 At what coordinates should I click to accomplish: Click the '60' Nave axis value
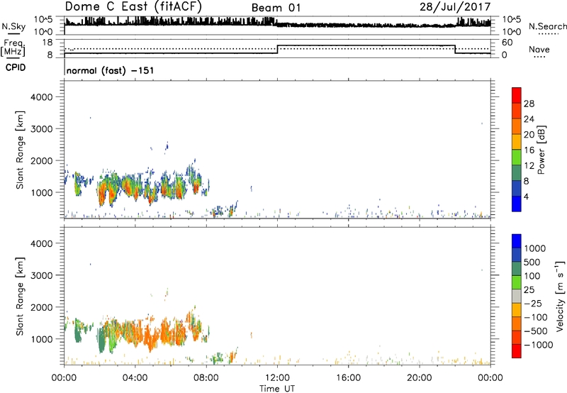click(x=507, y=43)
